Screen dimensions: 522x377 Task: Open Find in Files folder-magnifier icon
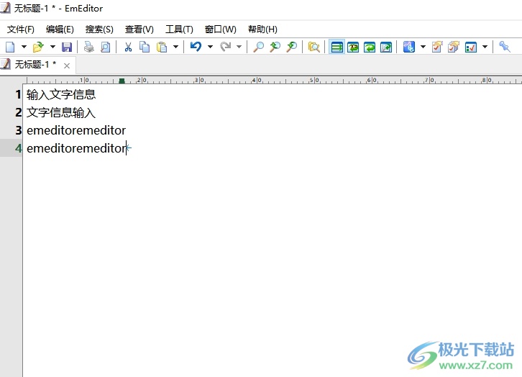(x=313, y=47)
